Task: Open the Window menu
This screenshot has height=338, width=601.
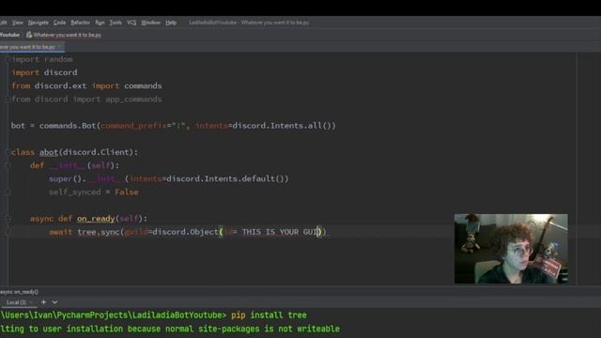Action: click(x=150, y=23)
